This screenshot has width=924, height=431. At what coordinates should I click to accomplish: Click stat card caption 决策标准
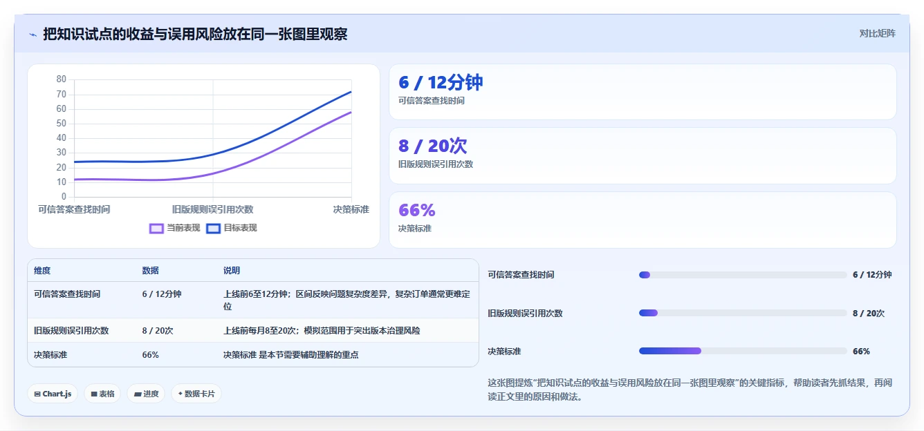click(415, 229)
